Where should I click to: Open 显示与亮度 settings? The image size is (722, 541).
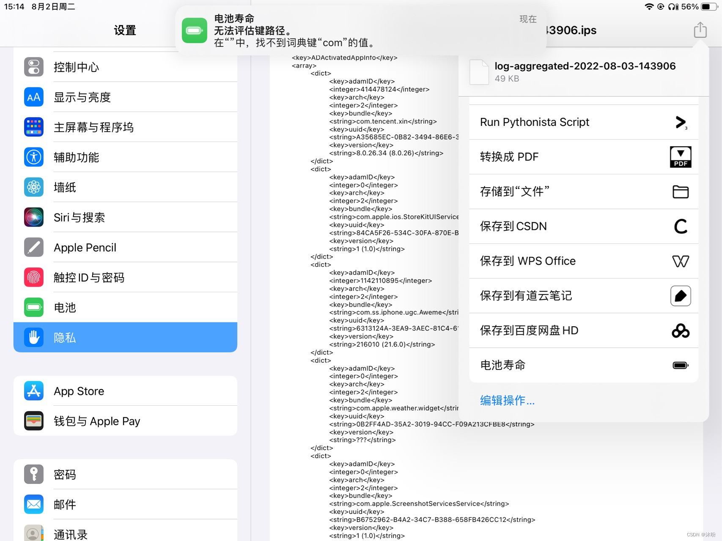click(82, 97)
